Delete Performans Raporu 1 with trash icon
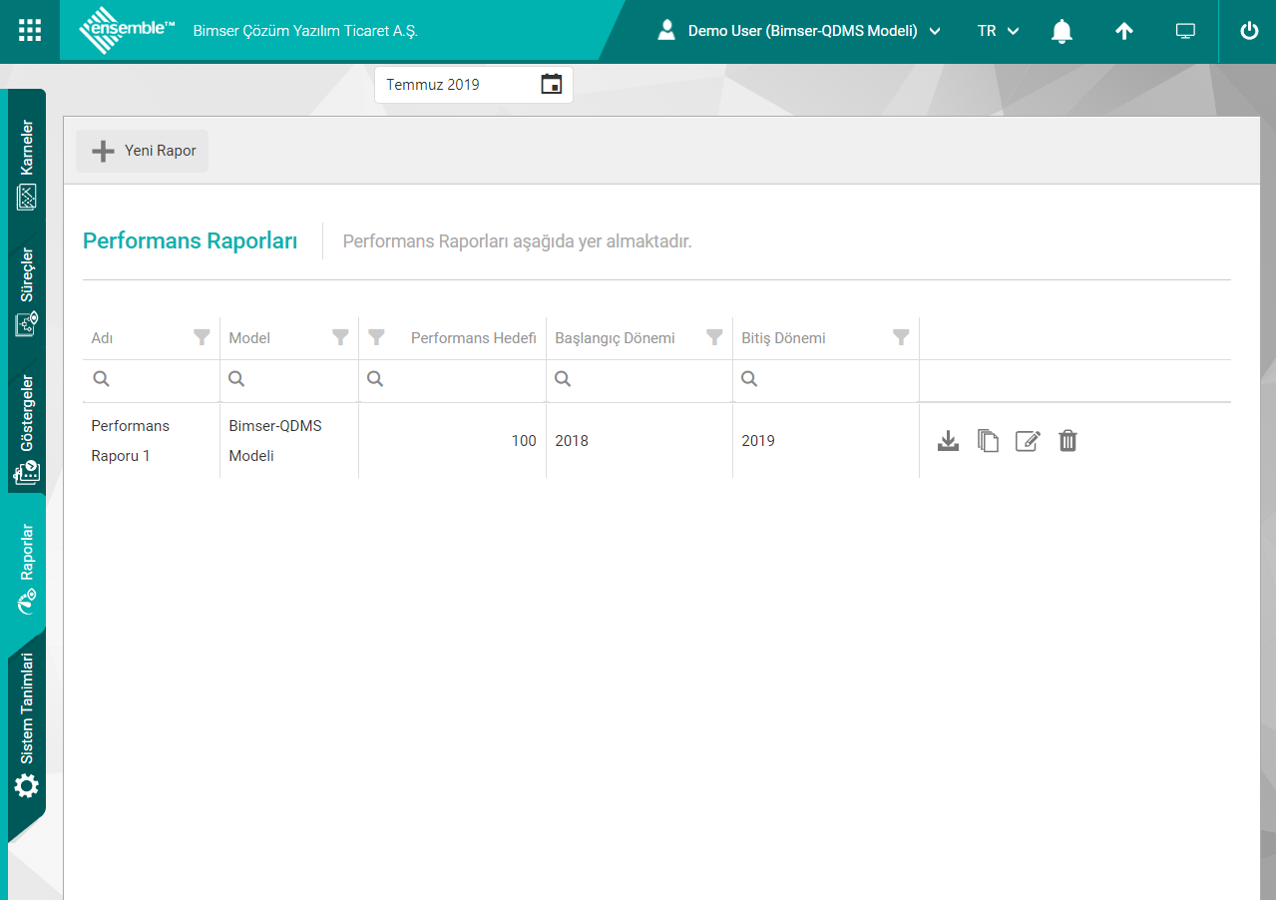 (x=1067, y=440)
